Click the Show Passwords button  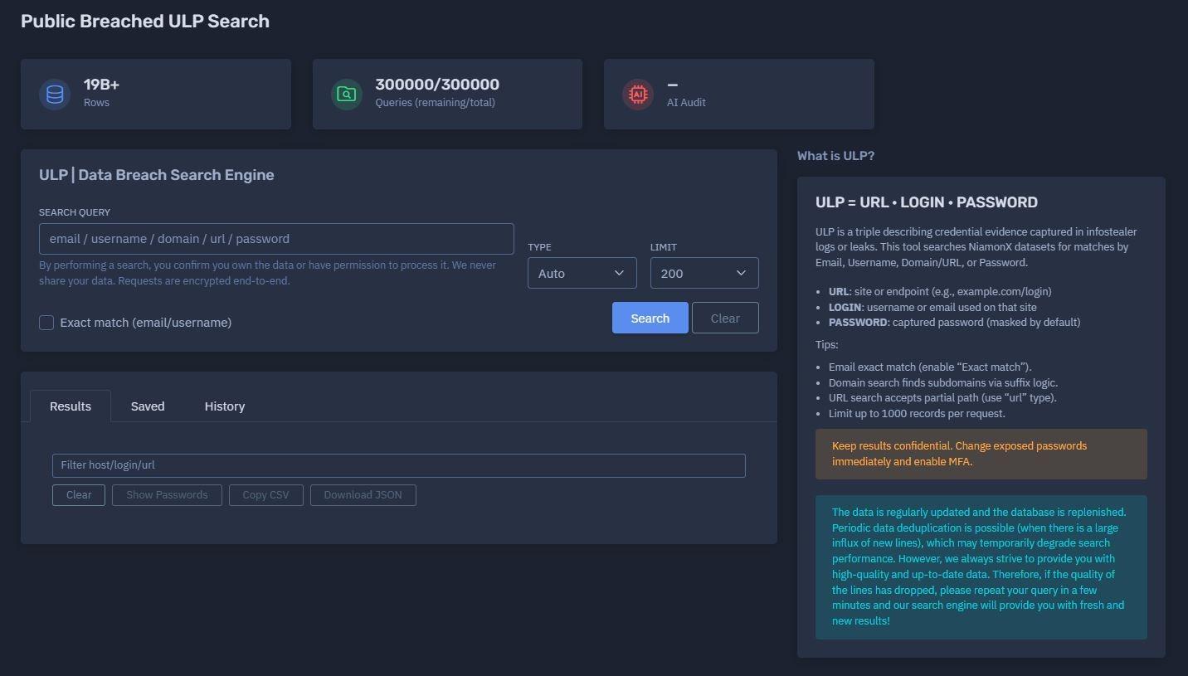[x=167, y=495]
